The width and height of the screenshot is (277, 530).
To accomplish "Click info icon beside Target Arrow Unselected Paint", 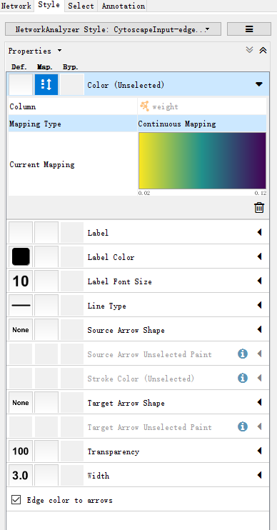I will click(243, 426).
